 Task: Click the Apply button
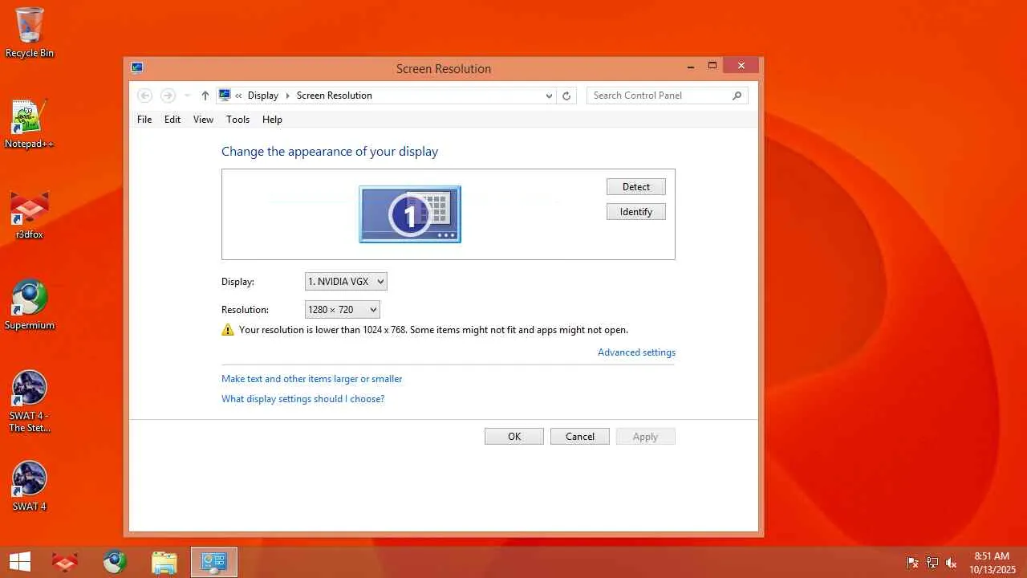646,437
